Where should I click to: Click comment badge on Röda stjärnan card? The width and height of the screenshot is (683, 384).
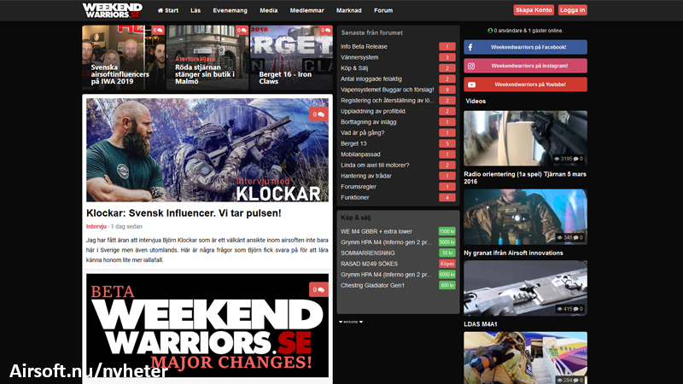242,30
